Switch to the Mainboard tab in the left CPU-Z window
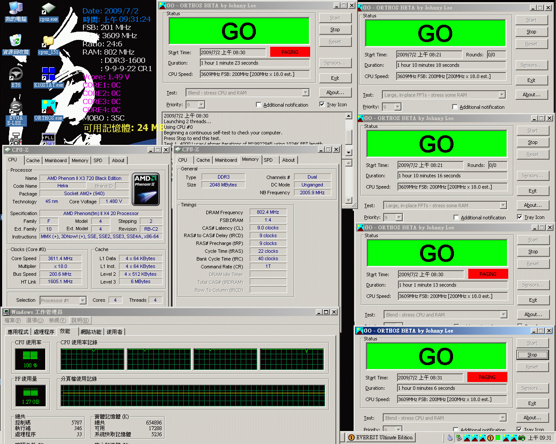This screenshot has width=556, height=444. (x=56, y=160)
